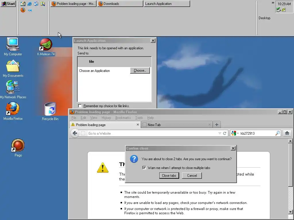Click the first quick launch icon with pencil
The image size is (294, 220).
(x=23, y=4)
